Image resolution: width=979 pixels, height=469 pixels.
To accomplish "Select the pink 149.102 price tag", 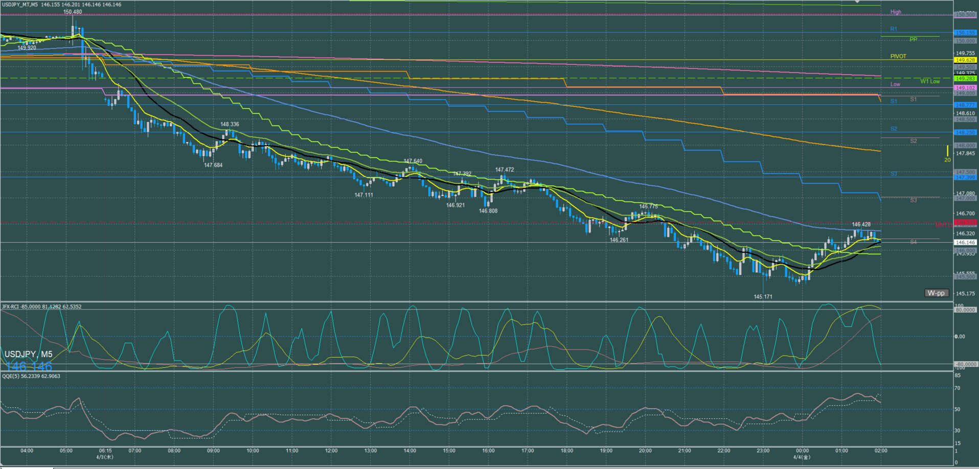I will pos(965,88).
